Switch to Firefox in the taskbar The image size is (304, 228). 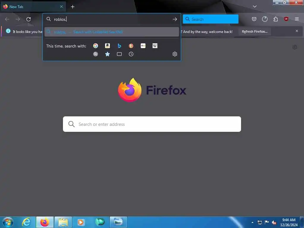click(x=45, y=222)
